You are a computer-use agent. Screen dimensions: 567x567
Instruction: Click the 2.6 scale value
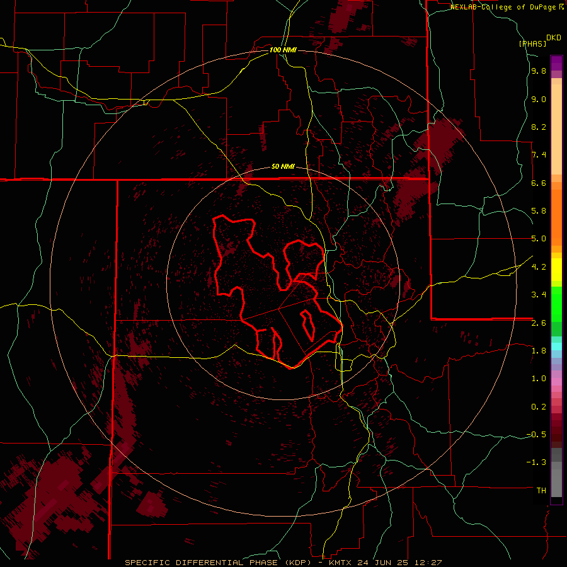pyautogui.click(x=539, y=323)
